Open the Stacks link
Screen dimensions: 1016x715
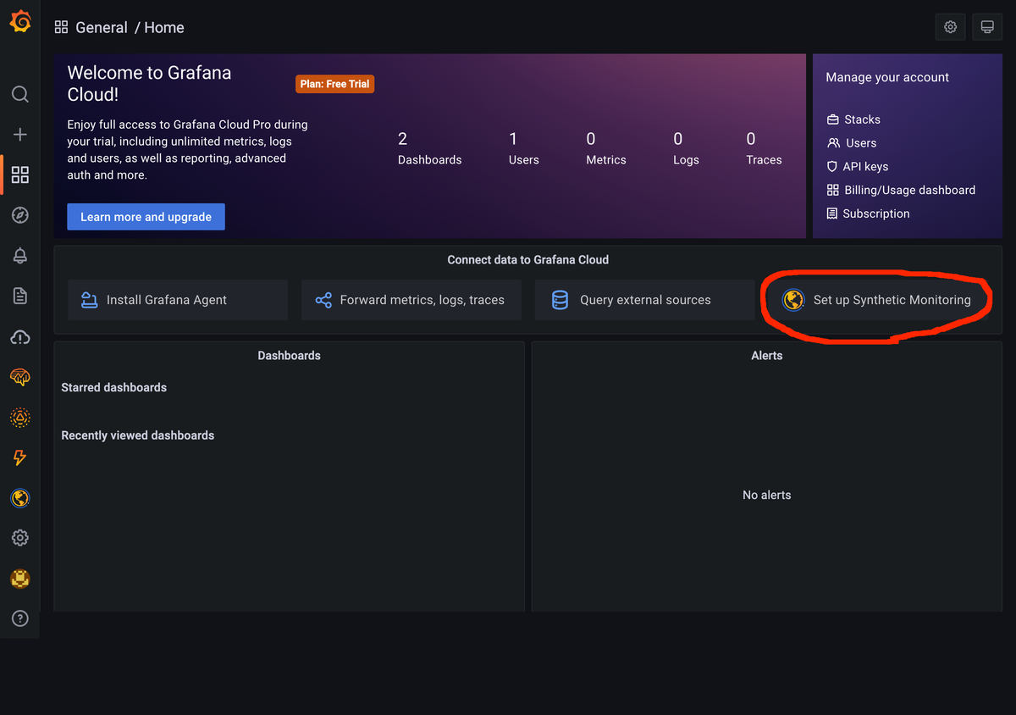(x=862, y=119)
